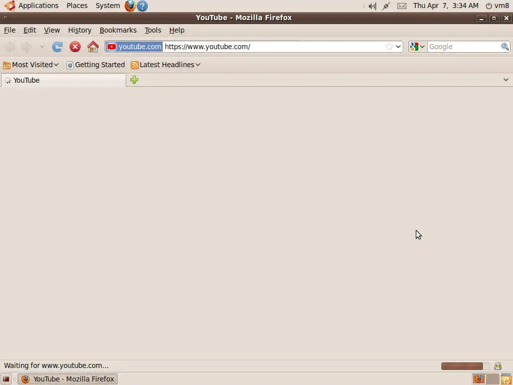Open the Bookmarks menu
Viewport: 513px width, 385px height.
(118, 30)
